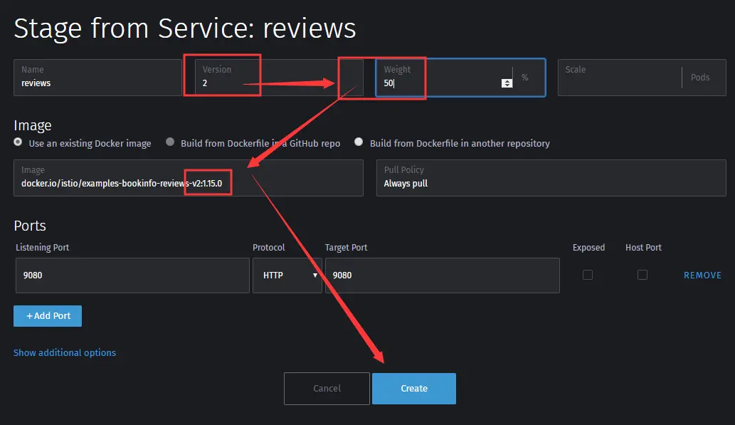Focus the Name field containing reviews

coord(97,78)
